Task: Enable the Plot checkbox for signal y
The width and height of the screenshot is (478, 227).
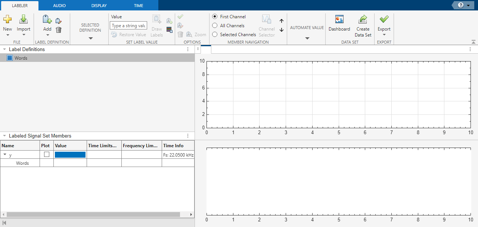Action: [47, 154]
